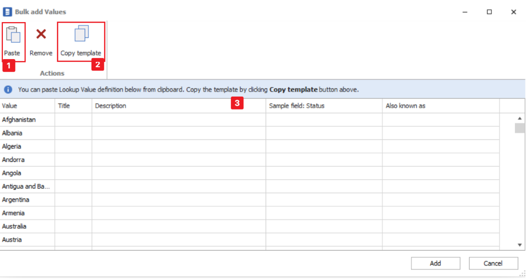Screen dimensions: 526x279
Task: Click the Description column header
Action: coord(178,106)
